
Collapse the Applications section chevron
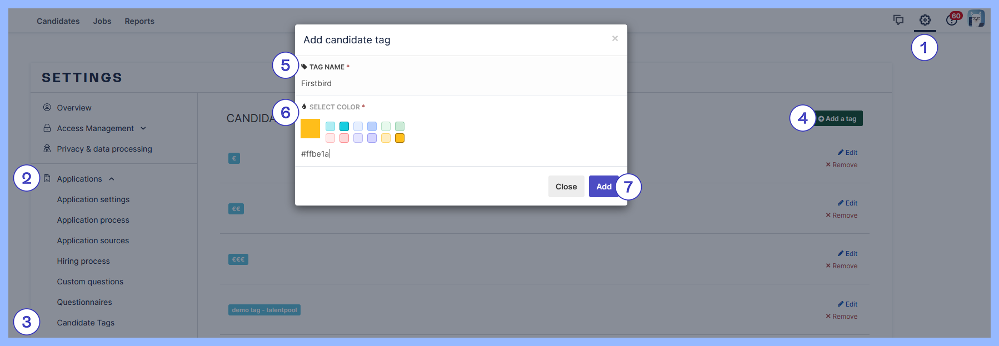[112, 179]
